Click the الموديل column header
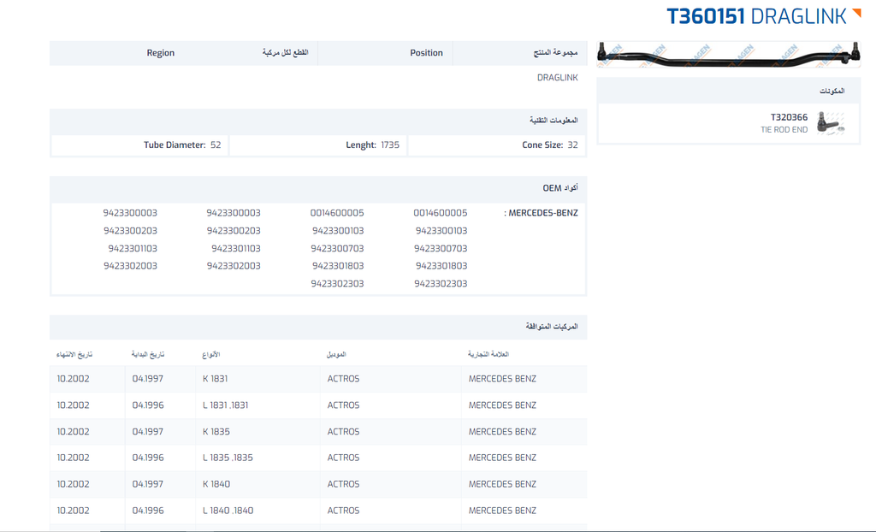This screenshot has height=532, width=876. click(x=336, y=354)
